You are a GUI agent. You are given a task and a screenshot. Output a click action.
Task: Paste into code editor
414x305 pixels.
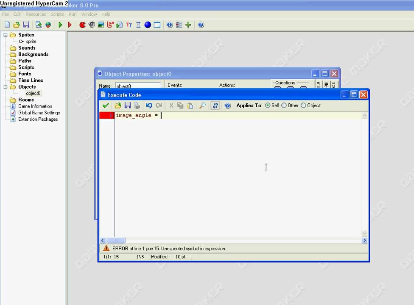tap(190, 105)
